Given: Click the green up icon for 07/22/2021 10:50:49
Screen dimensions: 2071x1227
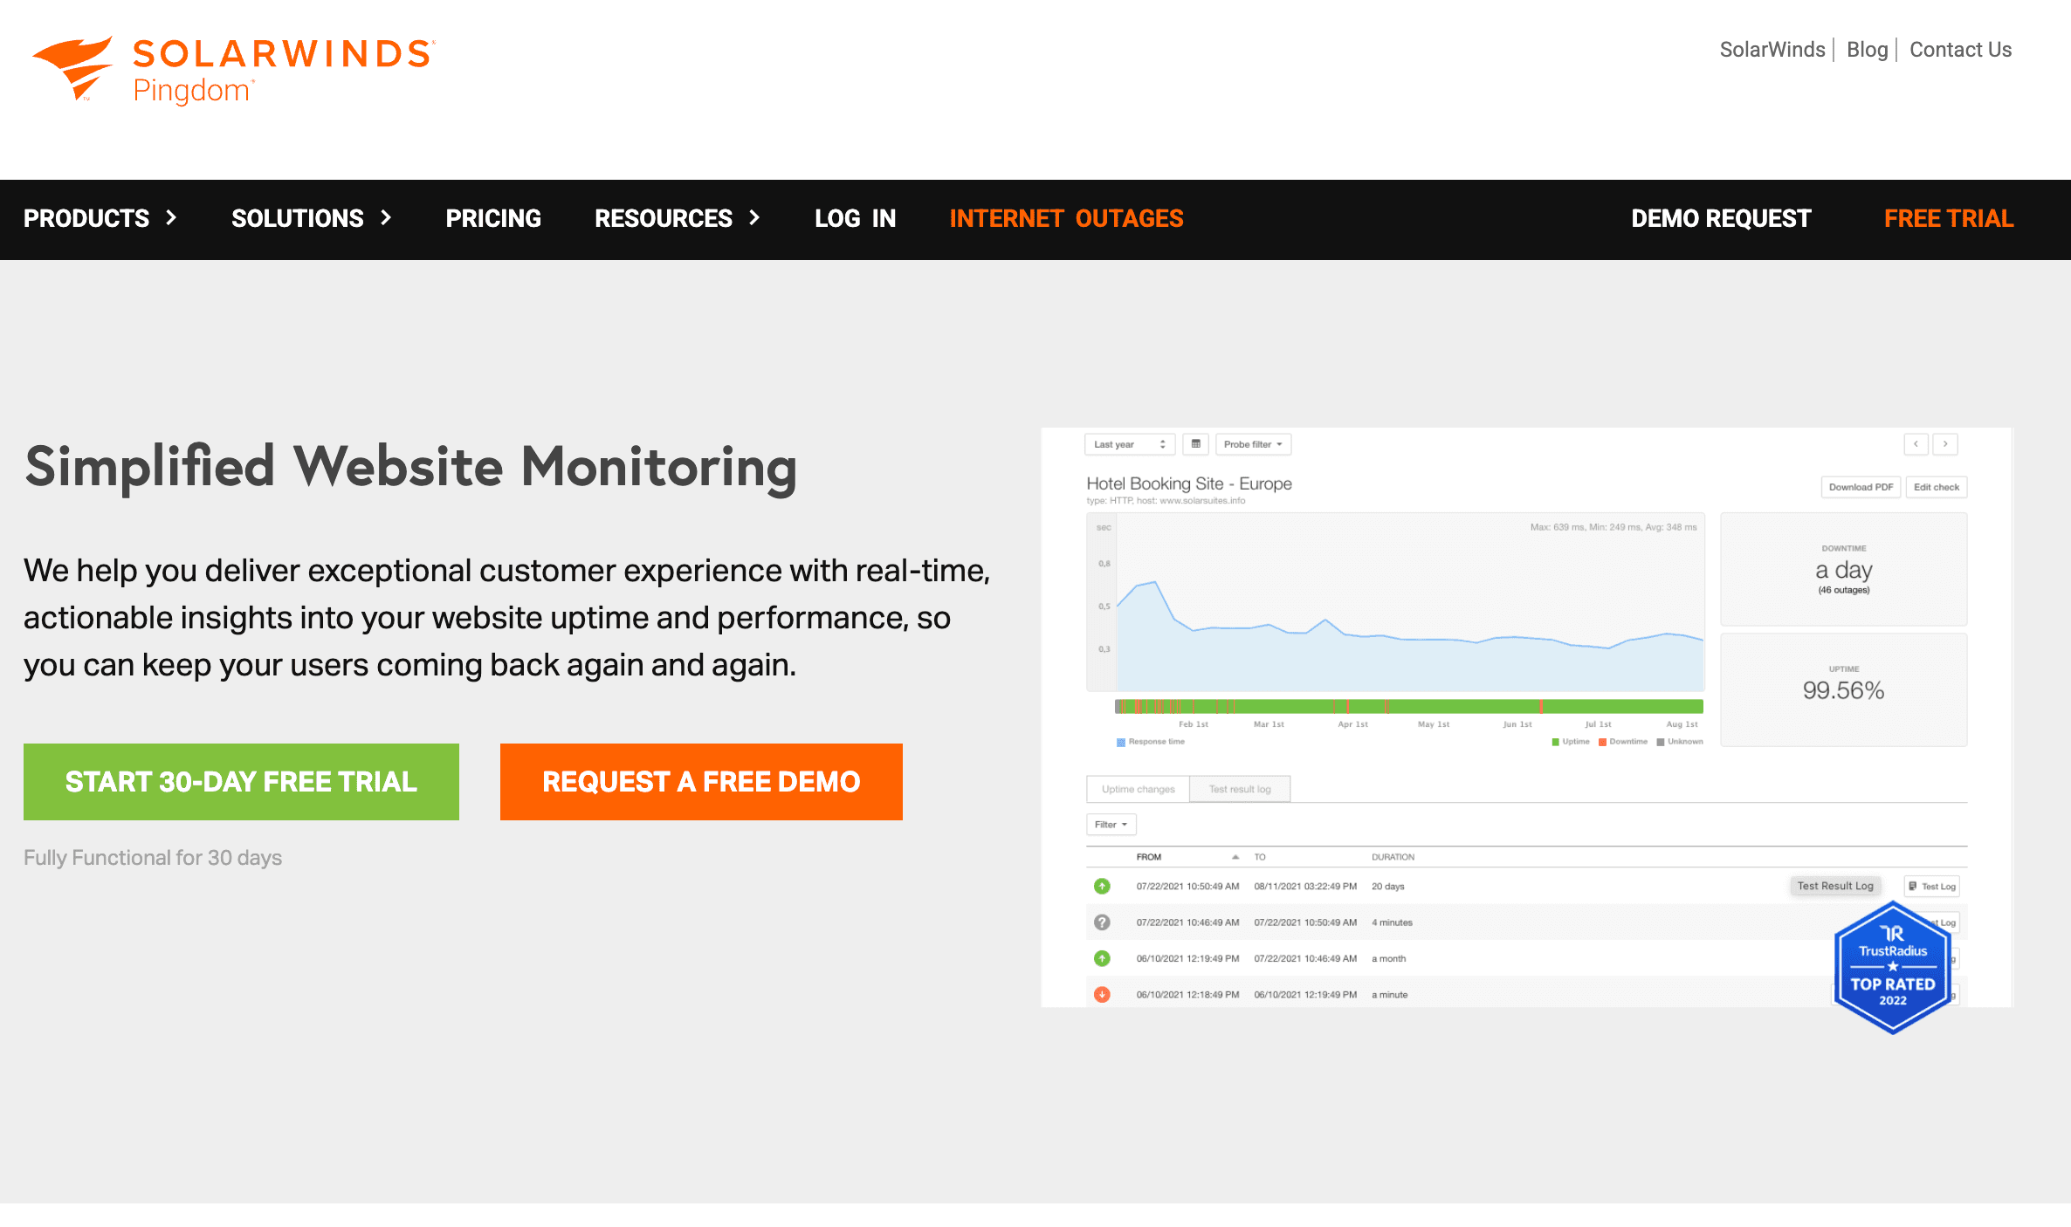Looking at the screenshot, I should pos(1102,886).
